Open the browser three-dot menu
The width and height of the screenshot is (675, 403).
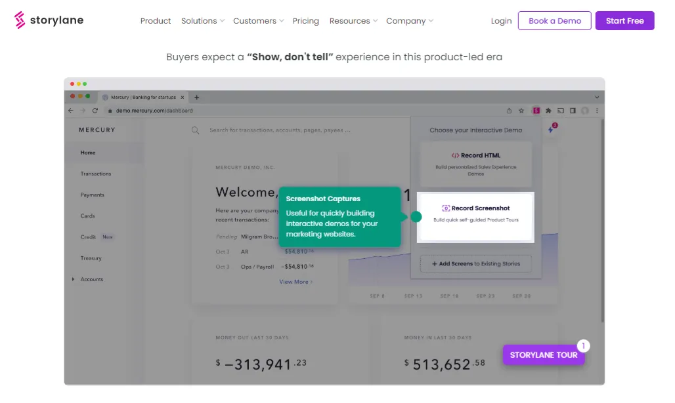tap(597, 111)
